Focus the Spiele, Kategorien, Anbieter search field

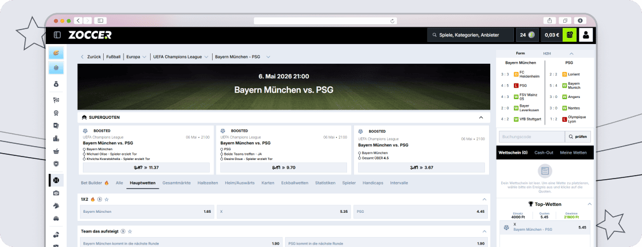pyautogui.click(x=470, y=35)
